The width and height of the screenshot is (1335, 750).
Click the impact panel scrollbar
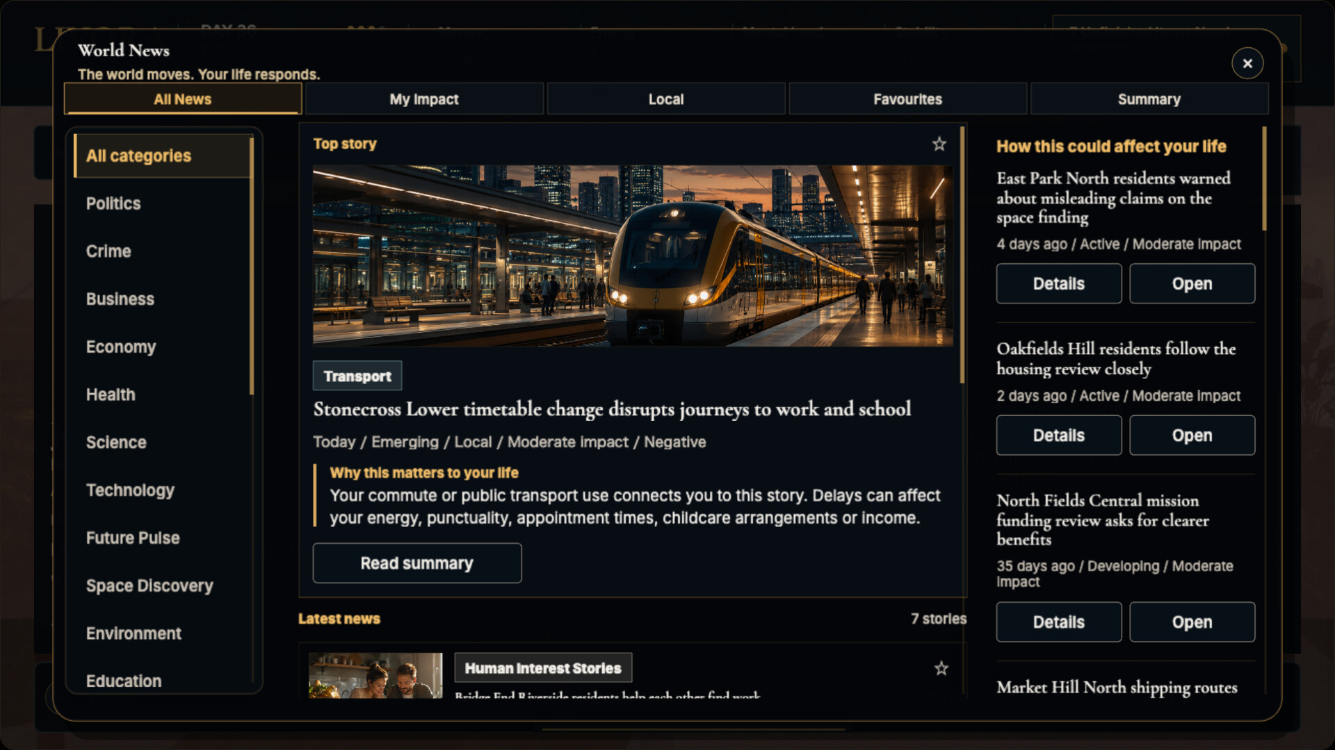point(1264,178)
